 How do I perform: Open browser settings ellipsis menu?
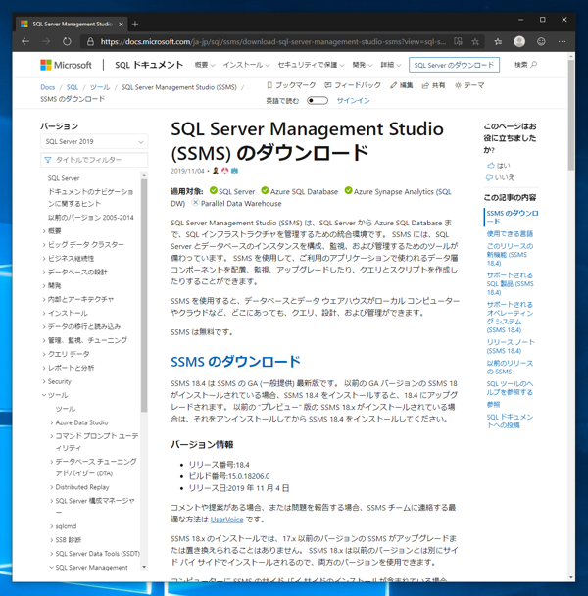click(562, 41)
